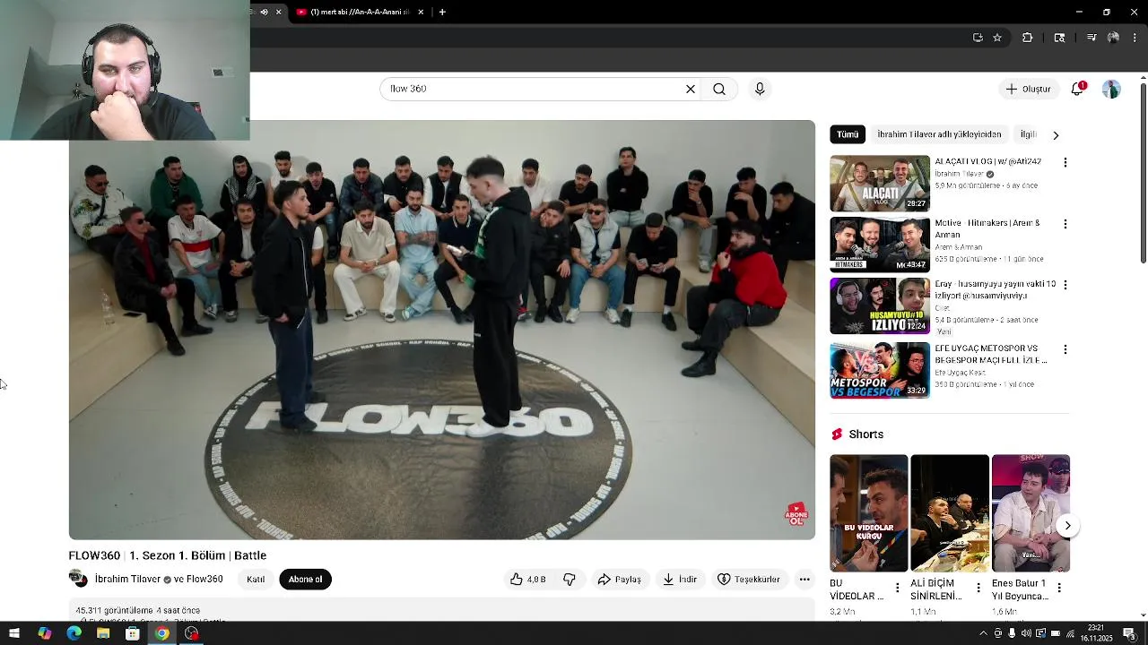Viewport: 1148px width, 645px height.
Task: Open a new browser tab
Action: [442, 12]
